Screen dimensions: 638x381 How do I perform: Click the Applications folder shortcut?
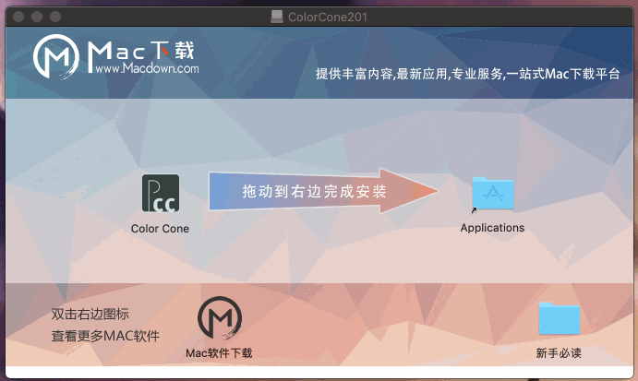point(493,194)
